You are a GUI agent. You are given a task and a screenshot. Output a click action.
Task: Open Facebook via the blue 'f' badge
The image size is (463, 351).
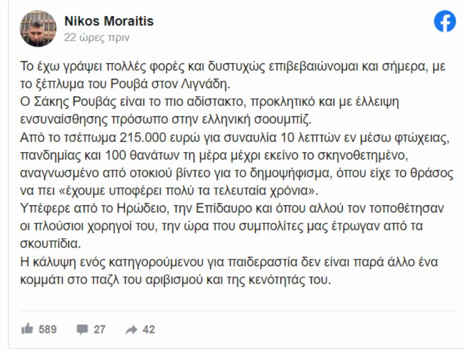point(446,22)
